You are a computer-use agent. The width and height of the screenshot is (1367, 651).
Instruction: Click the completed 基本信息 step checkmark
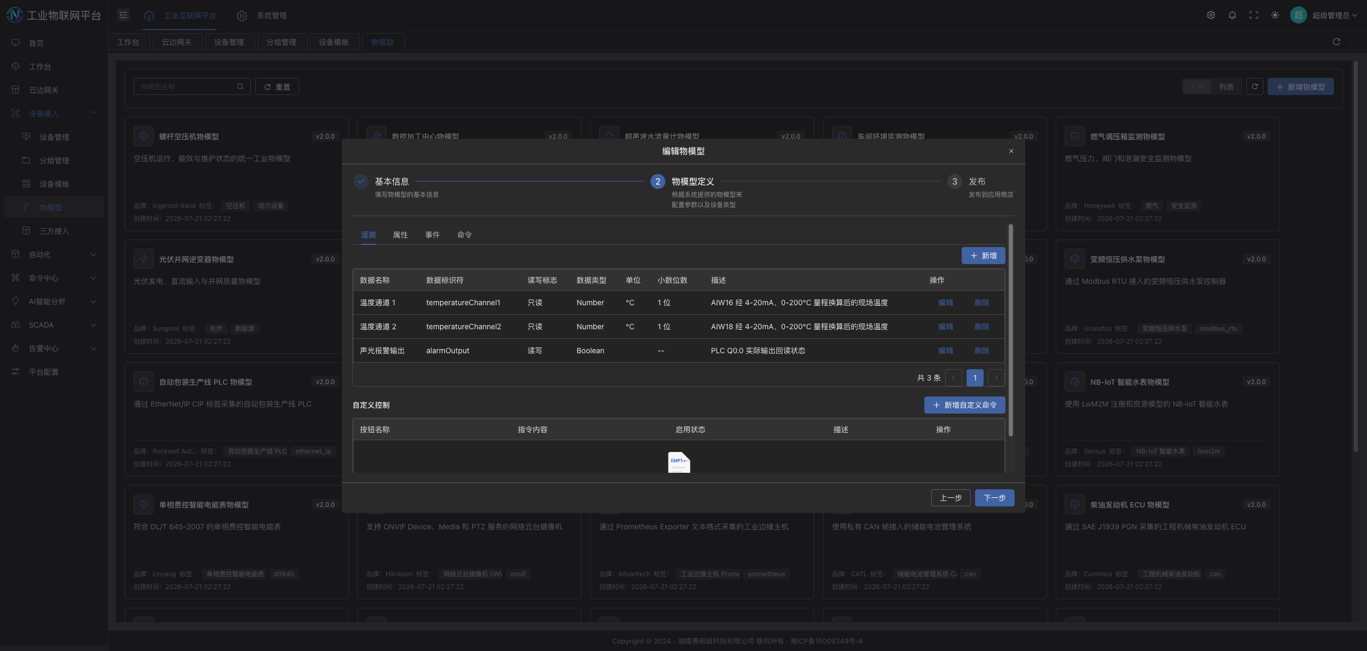coord(361,181)
